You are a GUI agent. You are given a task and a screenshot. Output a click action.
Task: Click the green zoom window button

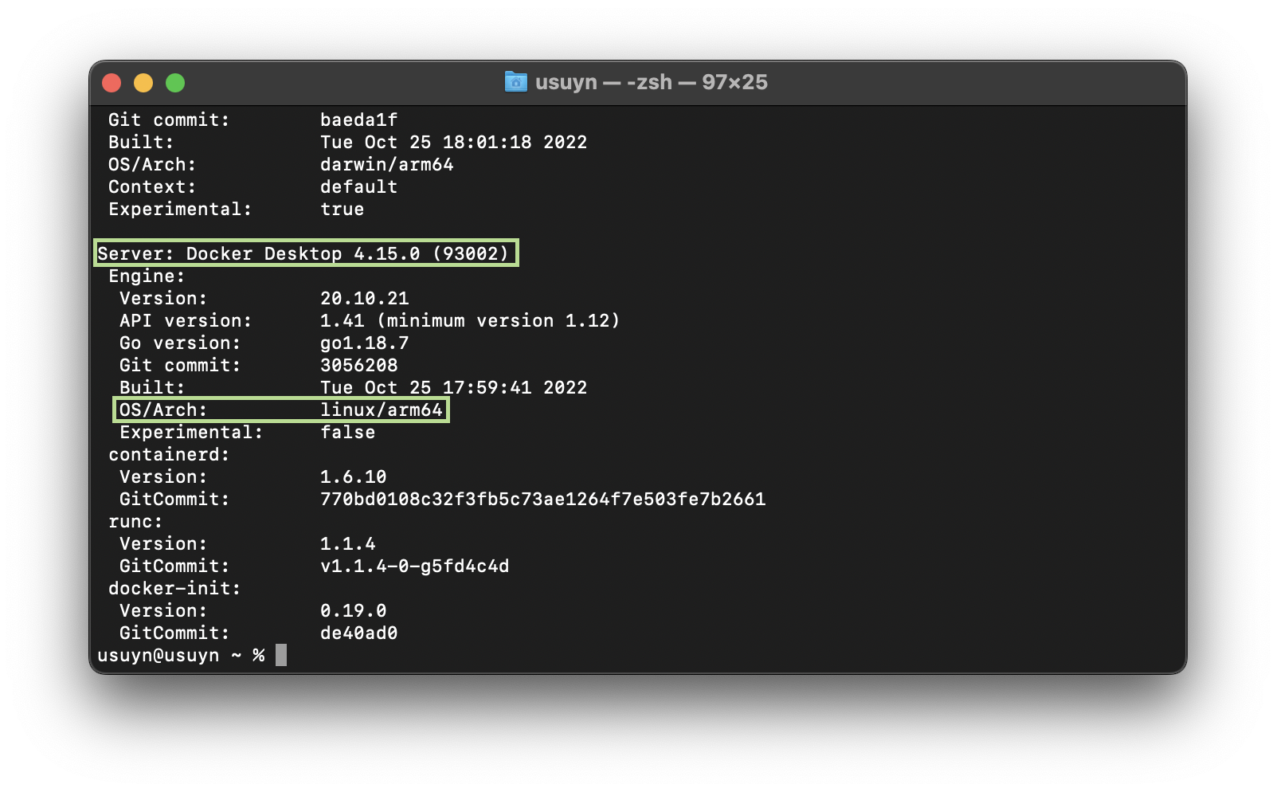[175, 83]
